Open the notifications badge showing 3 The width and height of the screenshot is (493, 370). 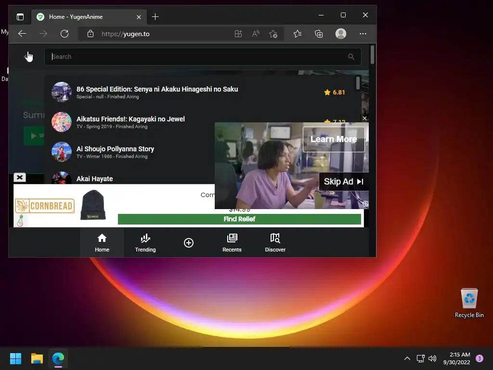(x=480, y=358)
